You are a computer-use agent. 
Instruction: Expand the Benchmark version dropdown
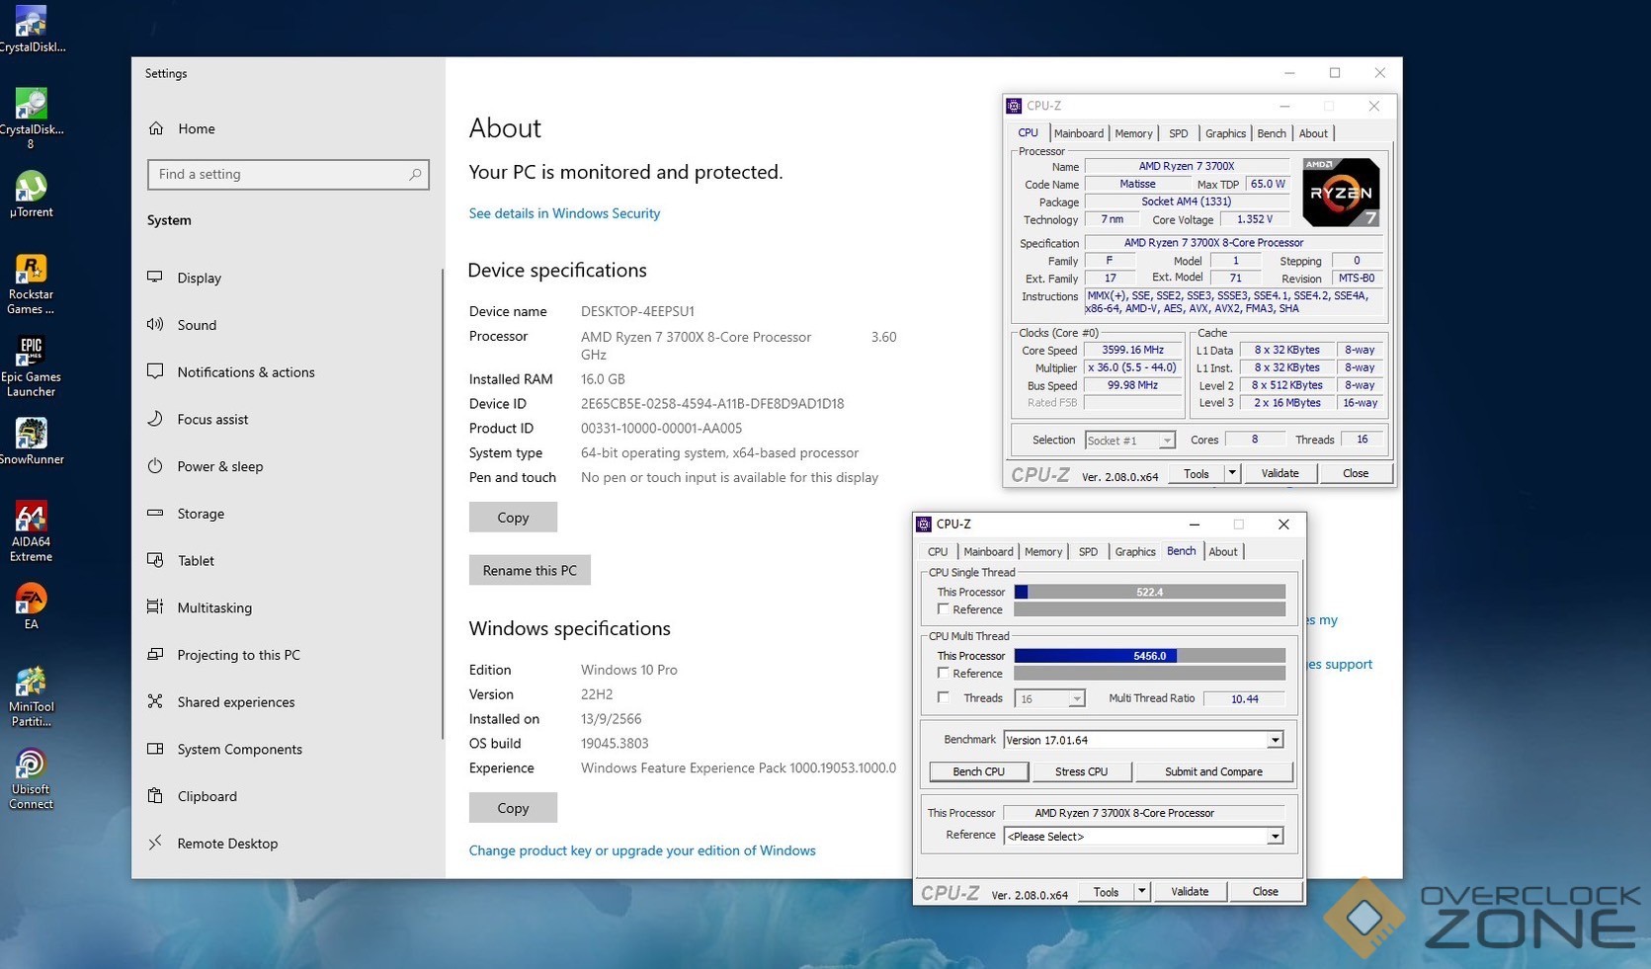(1275, 740)
